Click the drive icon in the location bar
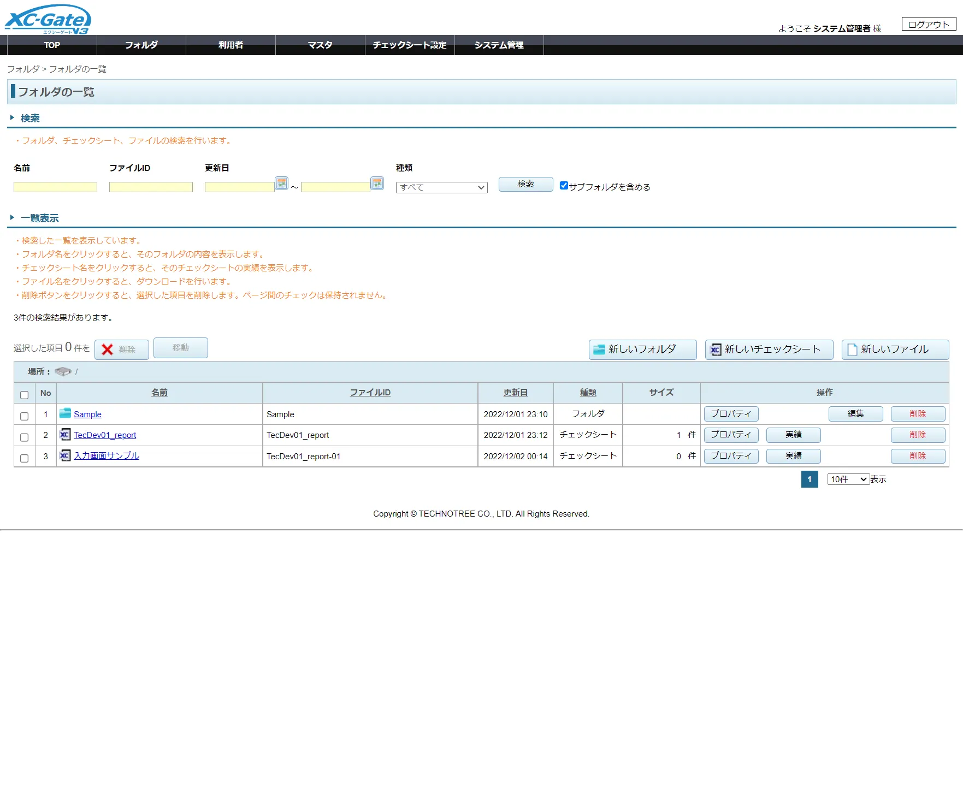This screenshot has width=963, height=800. tap(63, 372)
